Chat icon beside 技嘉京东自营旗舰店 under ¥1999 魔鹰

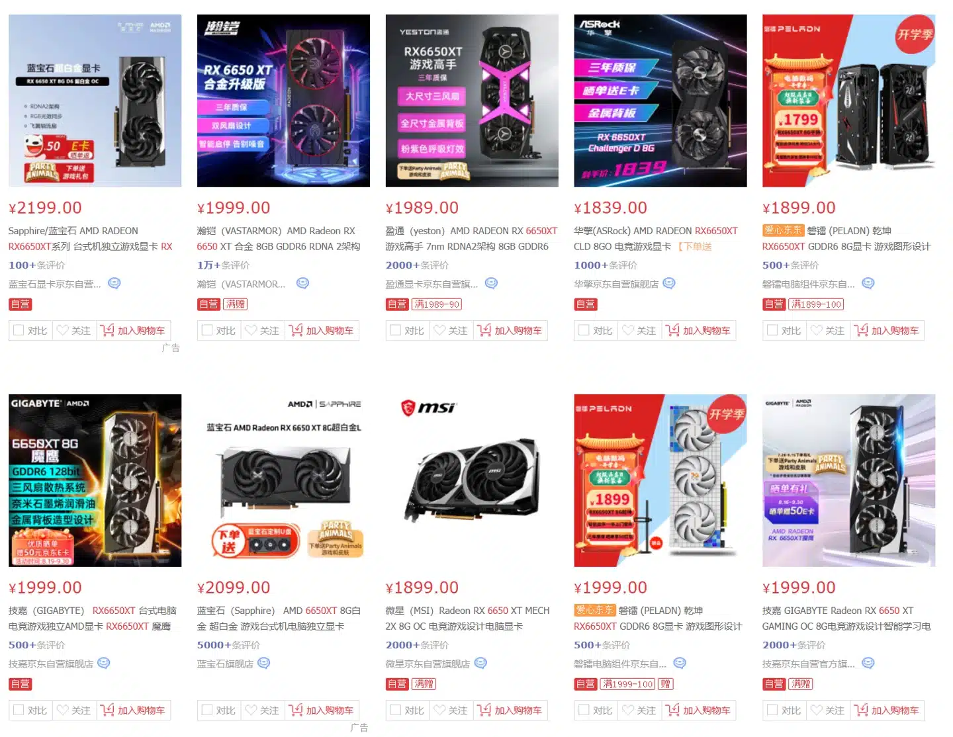click(104, 663)
